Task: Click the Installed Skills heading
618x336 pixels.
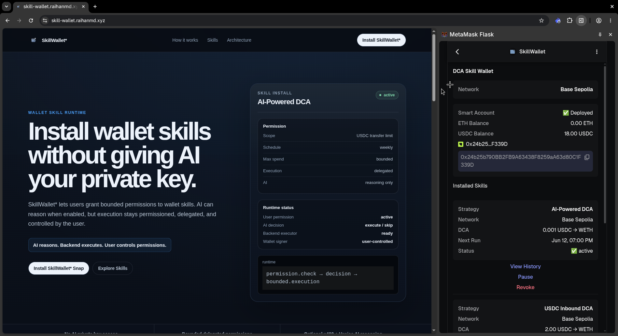Action: [470, 186]
